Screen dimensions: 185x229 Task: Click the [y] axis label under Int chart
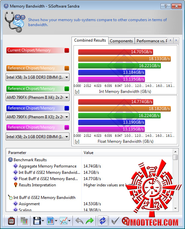tap(77, 92)
